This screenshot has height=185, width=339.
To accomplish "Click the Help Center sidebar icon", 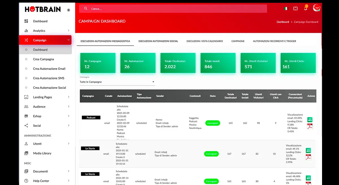I will pos(26,181).
